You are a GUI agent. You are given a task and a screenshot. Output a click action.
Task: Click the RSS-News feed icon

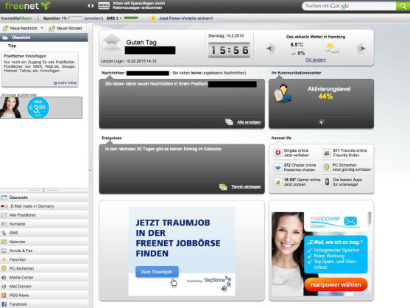[x=4, y=295]
